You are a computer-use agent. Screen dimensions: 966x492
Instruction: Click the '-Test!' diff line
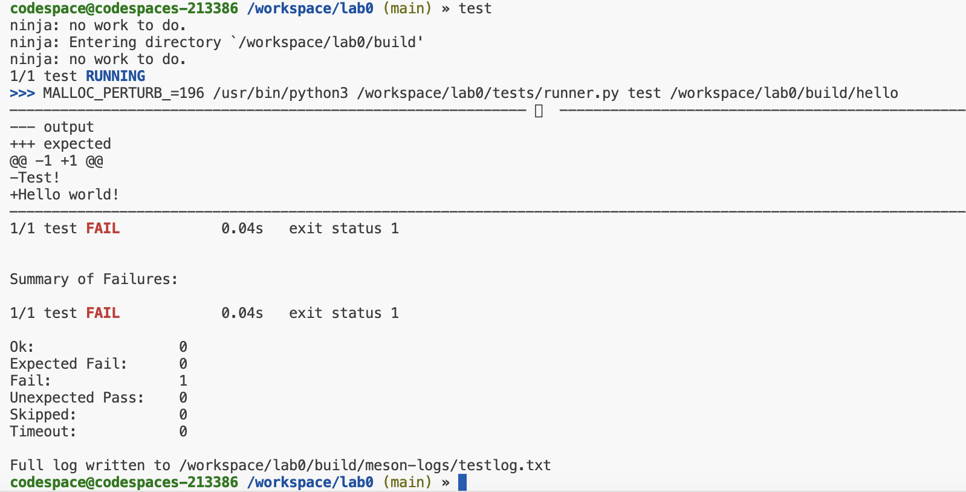(35, 178)
